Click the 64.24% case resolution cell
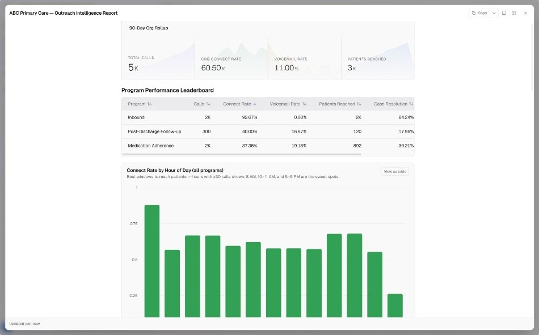Viewport: 539px width, 335px height. click(x=406, y=117)
